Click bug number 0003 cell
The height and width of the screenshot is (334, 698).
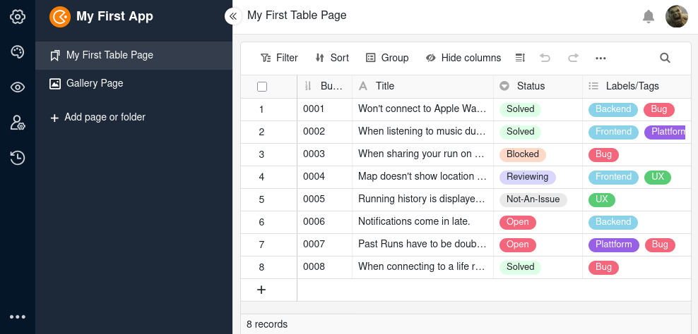(x=324, y=154)
